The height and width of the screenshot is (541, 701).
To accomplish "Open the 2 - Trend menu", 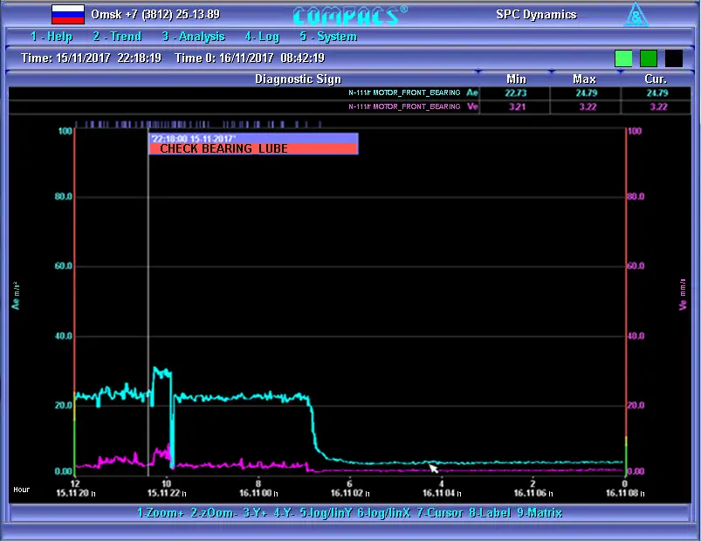I will coord(117,37).
